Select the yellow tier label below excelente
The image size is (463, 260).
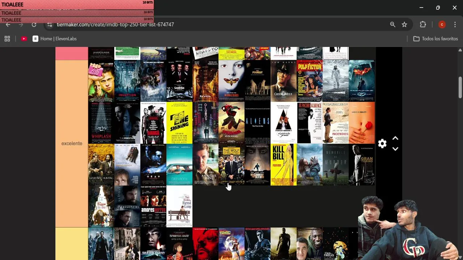pyautogui.click(x=72, y=244)
